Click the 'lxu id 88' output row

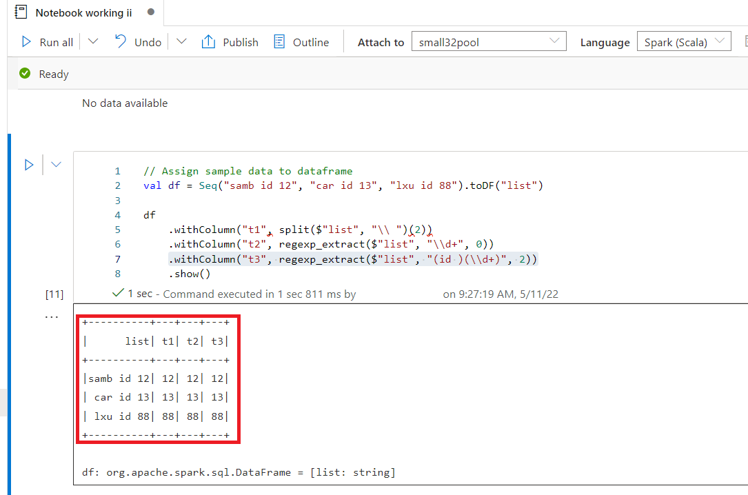click(156, 416)
